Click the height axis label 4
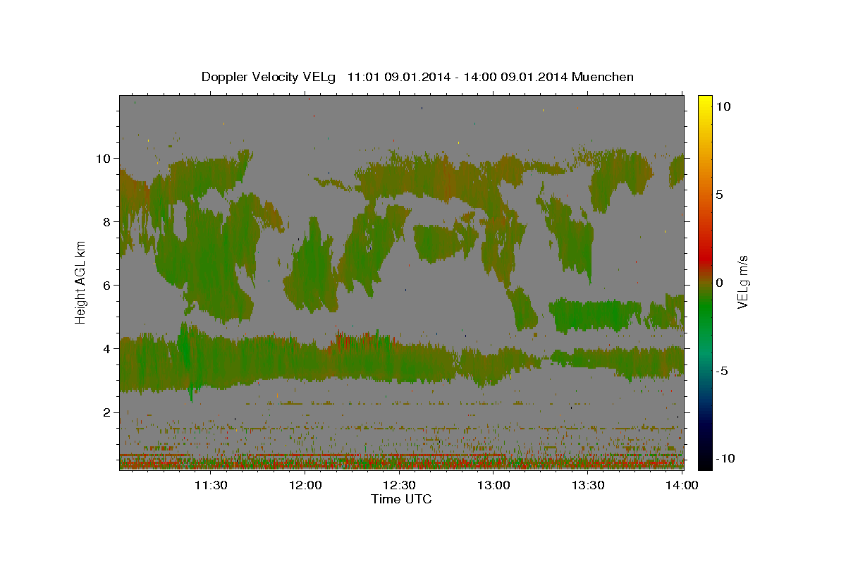Screen dimensions: 846x564 (x=109, y=348)
